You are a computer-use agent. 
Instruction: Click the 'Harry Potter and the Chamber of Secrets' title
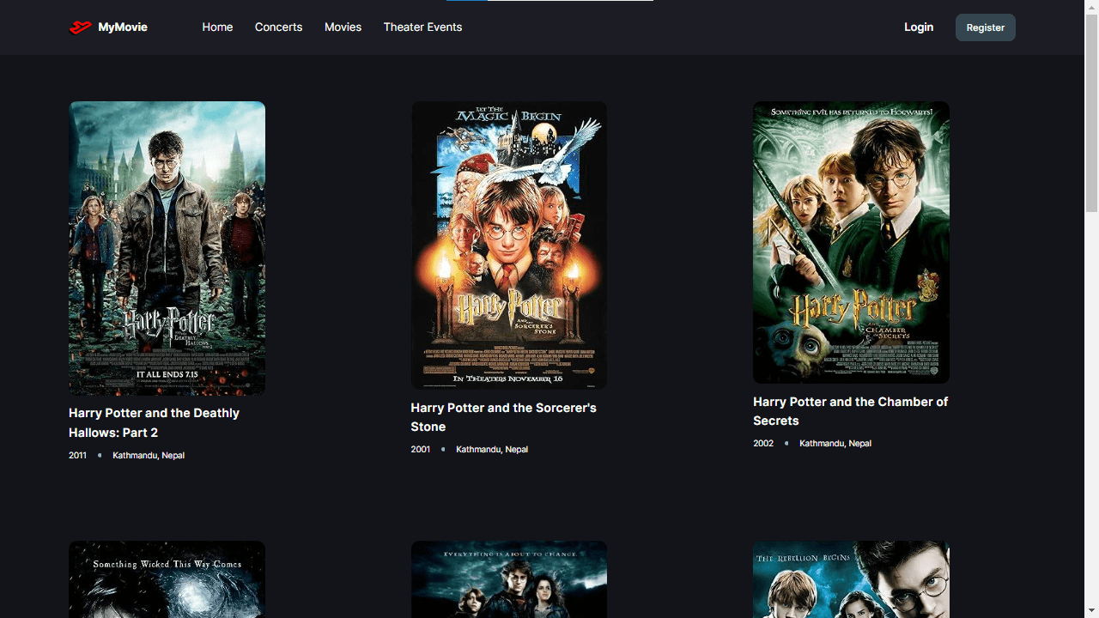(x=850, y=411)
